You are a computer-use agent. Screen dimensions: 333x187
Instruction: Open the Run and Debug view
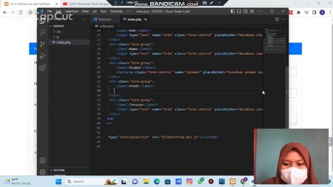tap(43, 56)
